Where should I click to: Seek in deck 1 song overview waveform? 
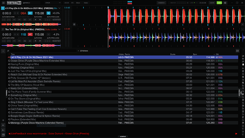(31, 24)
